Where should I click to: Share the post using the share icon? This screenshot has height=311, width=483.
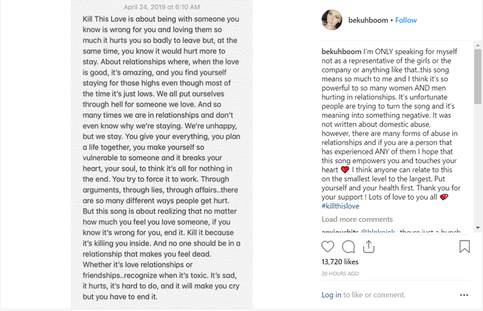tap(369, 247)
